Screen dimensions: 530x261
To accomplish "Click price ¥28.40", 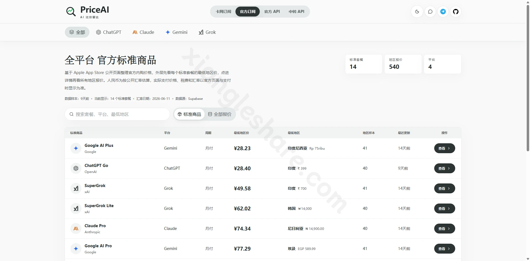I will point(242,168).
